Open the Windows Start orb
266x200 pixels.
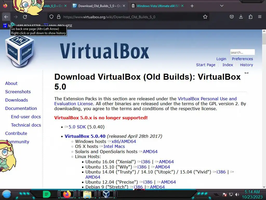[7, 194]
